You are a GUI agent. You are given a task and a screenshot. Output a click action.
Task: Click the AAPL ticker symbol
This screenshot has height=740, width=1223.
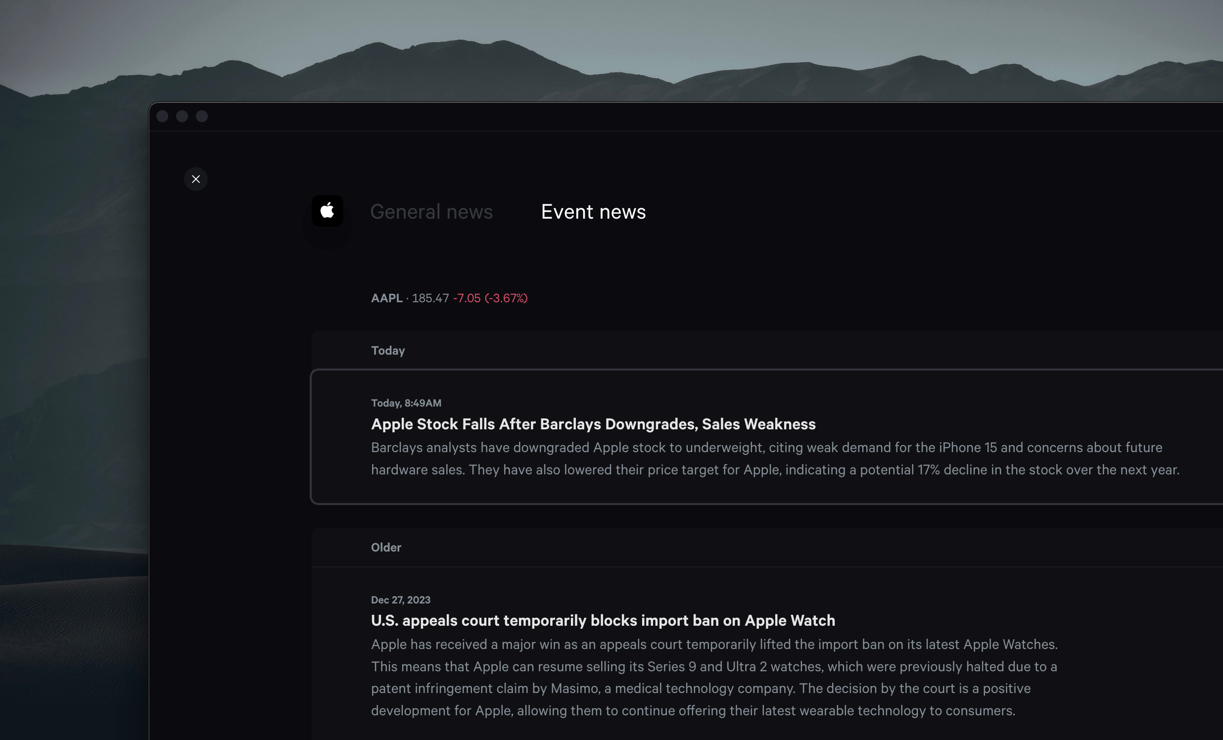(x=387, y=298)
